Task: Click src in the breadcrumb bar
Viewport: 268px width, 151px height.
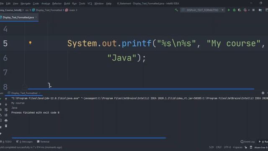Action: pyautogui.click(x=27, y=10)
